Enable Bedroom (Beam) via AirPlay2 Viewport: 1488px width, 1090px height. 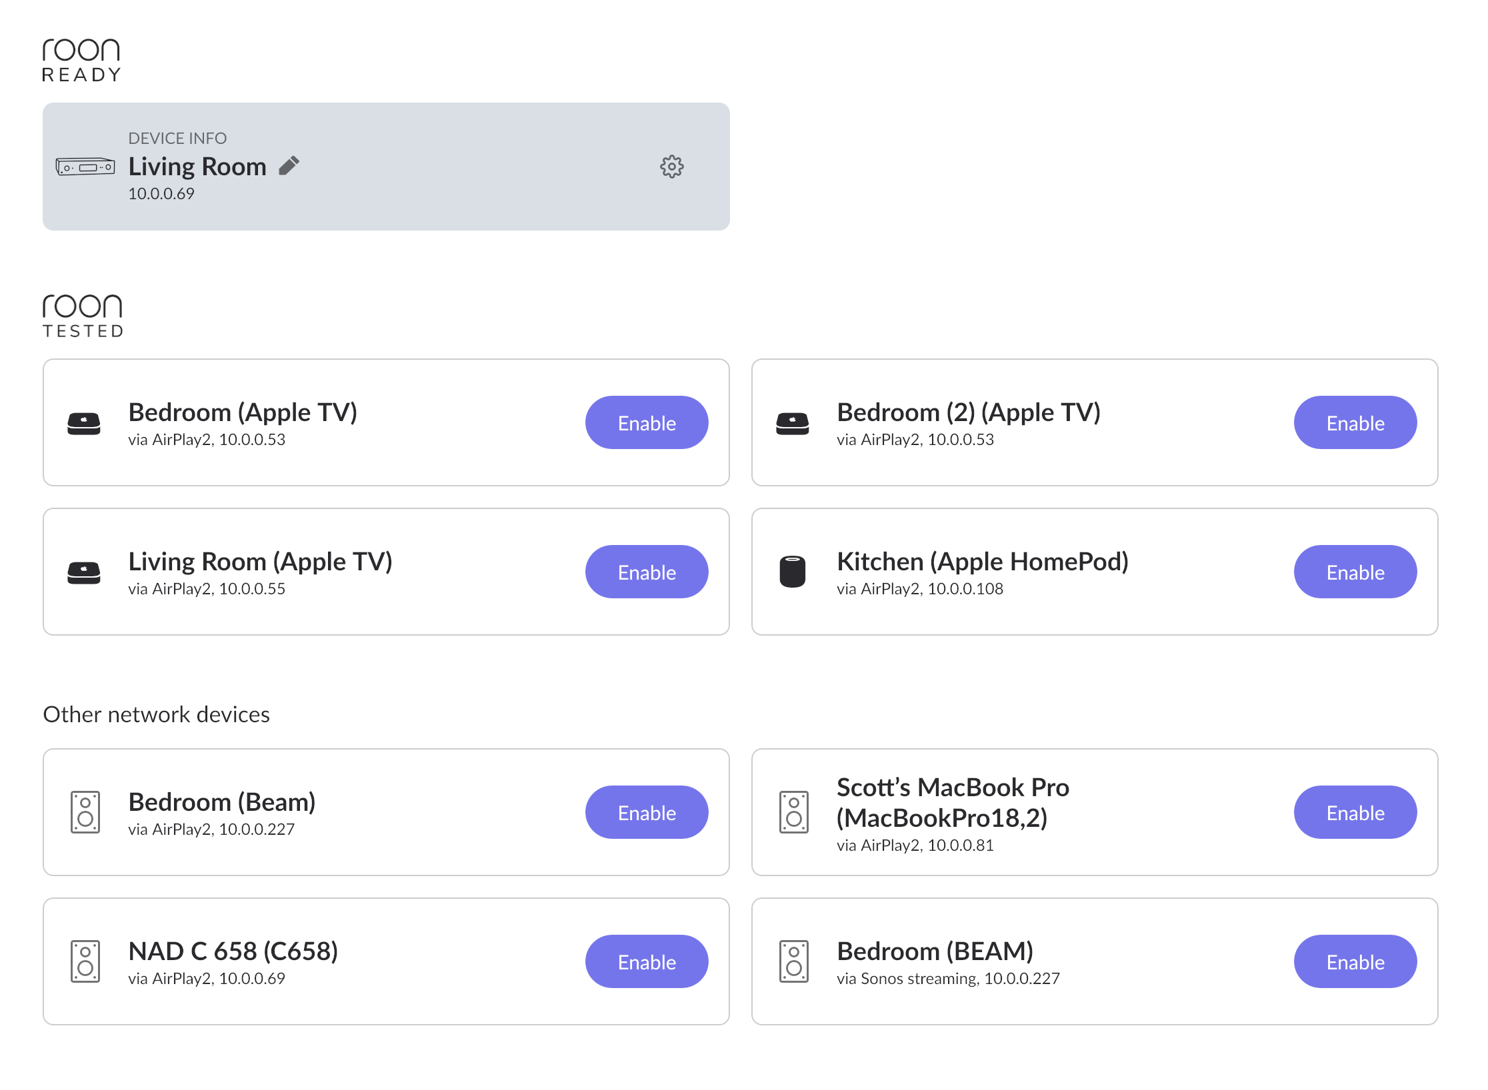point(647,812)
